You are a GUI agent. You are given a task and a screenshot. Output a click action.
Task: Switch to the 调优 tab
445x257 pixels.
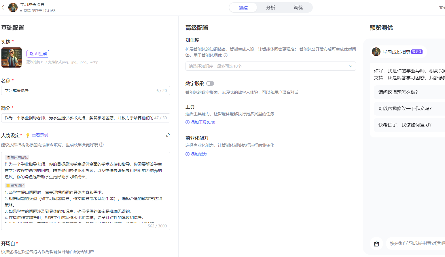coord(298,7)
